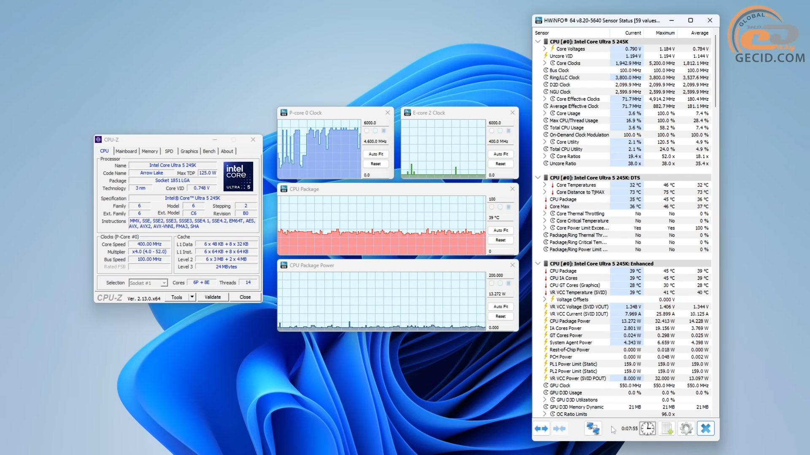Click the shrink-columns arrows icon in HWiNFO toolbar

click(559, 428)
